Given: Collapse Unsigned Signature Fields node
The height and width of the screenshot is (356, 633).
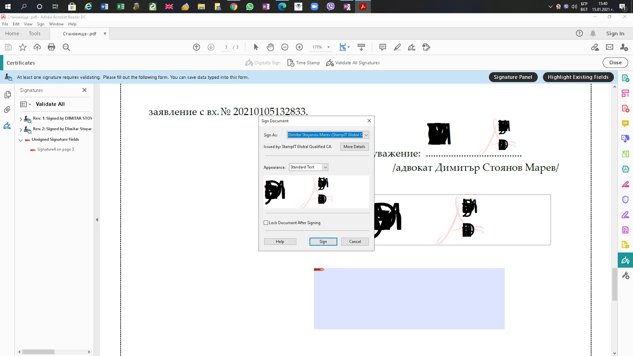Looking at the screenshot, I should [21, 140].
